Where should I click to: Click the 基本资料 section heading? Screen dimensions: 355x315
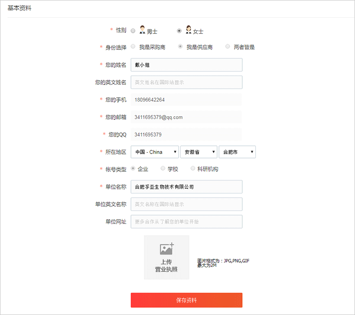(x=20, y=8)
